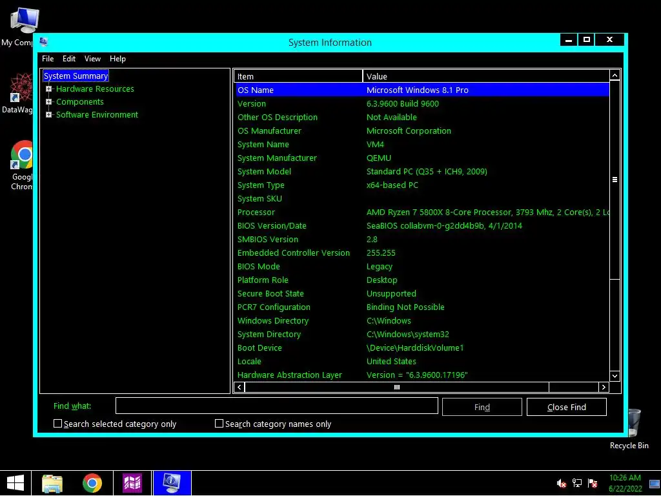Select the SMBIOS Version row
Image resolution: width=661 pixels, height=496 pixels.
click(x=422, y=239)
